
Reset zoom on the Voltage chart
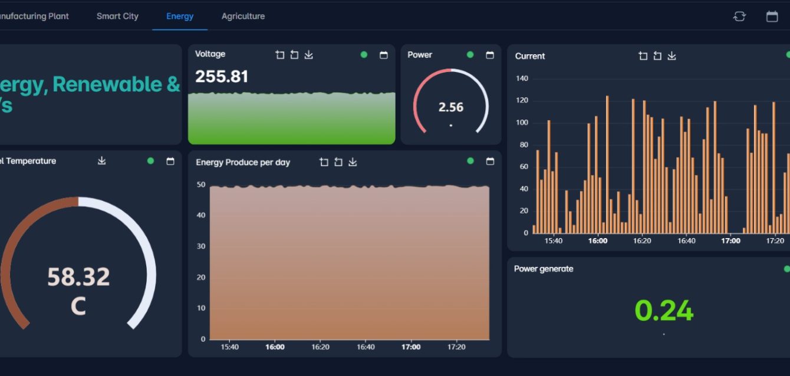tap(294, 55)
